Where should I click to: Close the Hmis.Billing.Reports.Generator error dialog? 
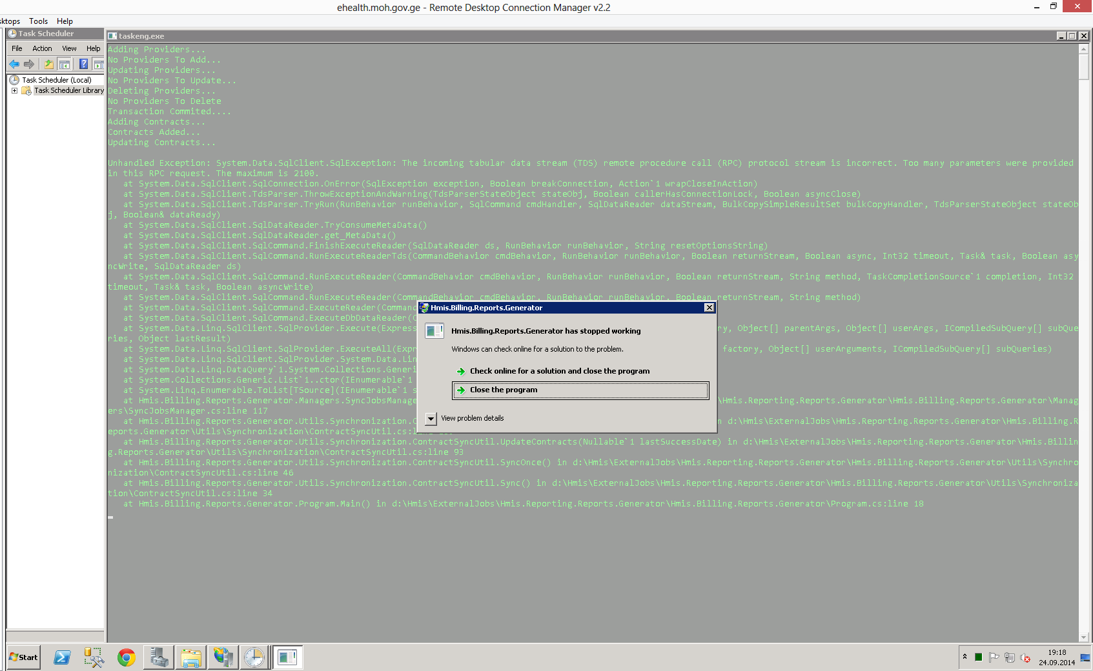709,308
